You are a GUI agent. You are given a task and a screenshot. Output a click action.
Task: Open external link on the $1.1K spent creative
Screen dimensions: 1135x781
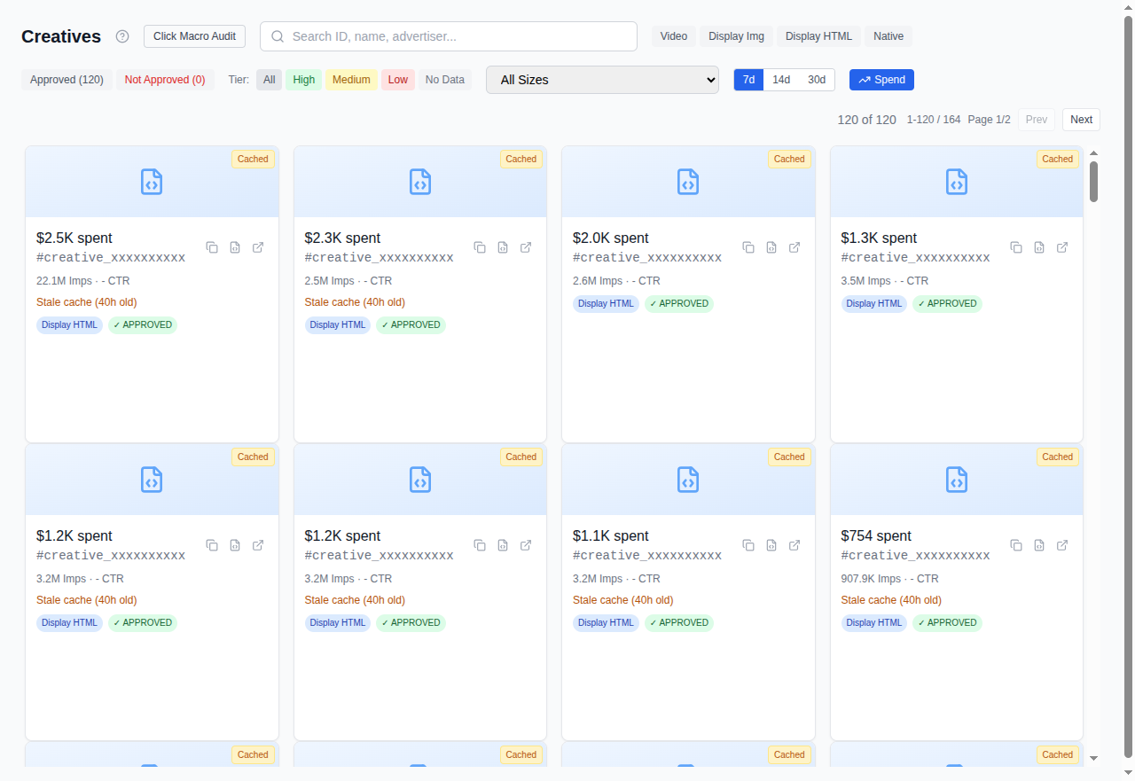coord(794,545)
